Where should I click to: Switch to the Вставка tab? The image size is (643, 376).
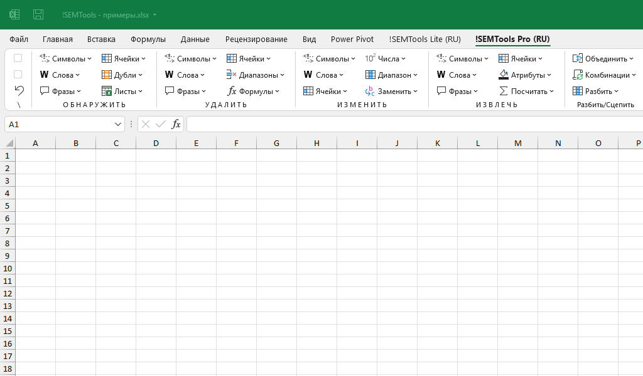click(101, 39)
